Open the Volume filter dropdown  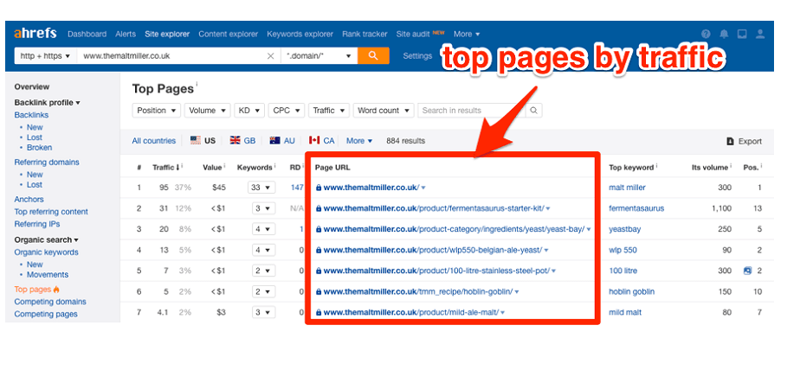click(207, 111)
